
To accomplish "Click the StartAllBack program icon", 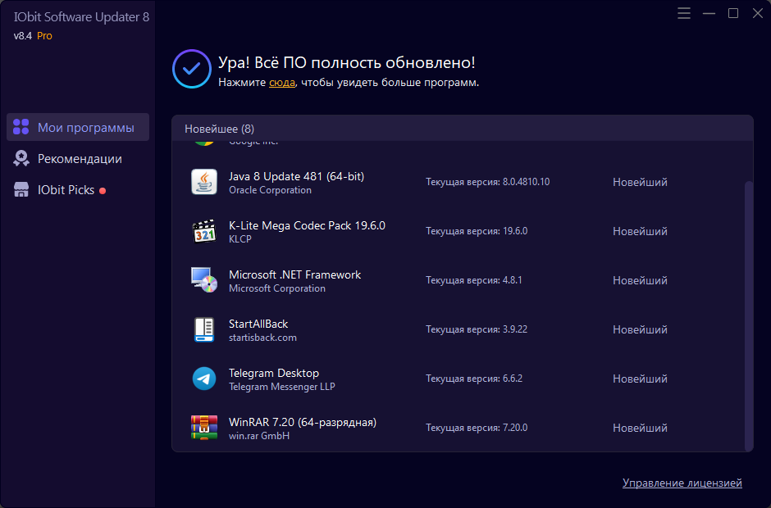I will click(x=203, y=329).
